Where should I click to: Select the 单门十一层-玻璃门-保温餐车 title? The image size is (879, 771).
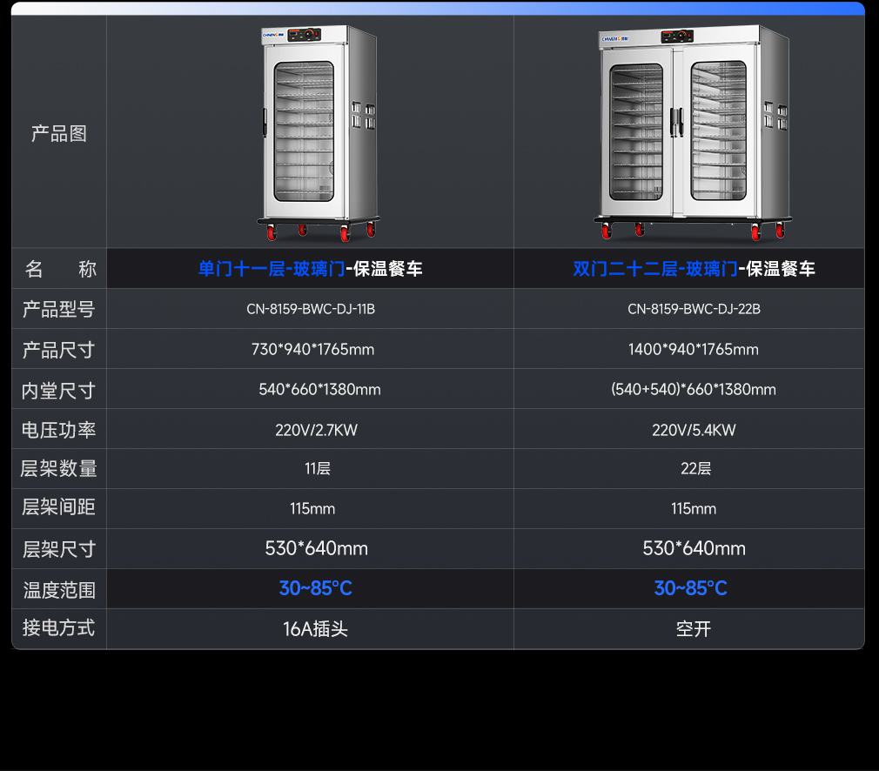pos(311,269)
